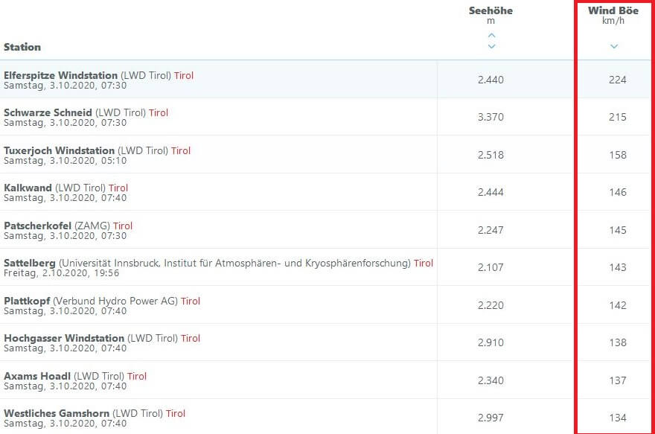The width and height of the screenshot is (655, 434).
Task: Click Tirol link next to Patscherkofel
Action: (123, 226)
